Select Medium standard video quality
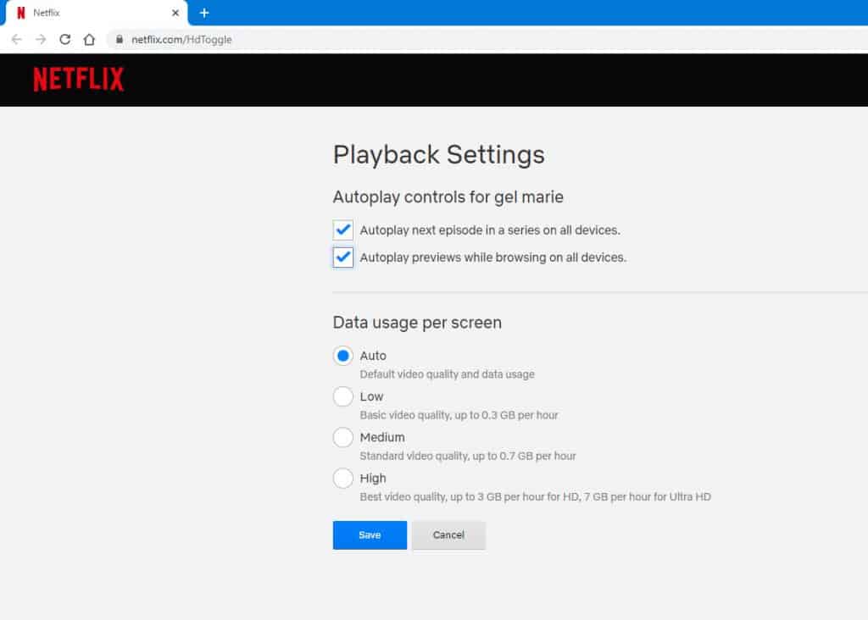868x620 pixels. [x=343, y=437]
